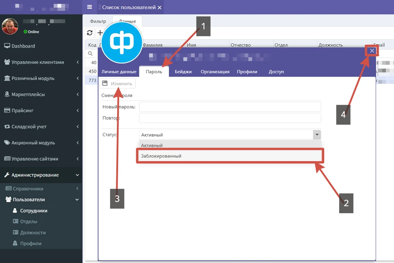Open the Статус dropdown arrow
Screen dimensions: 394x263
tap(317, 135)
